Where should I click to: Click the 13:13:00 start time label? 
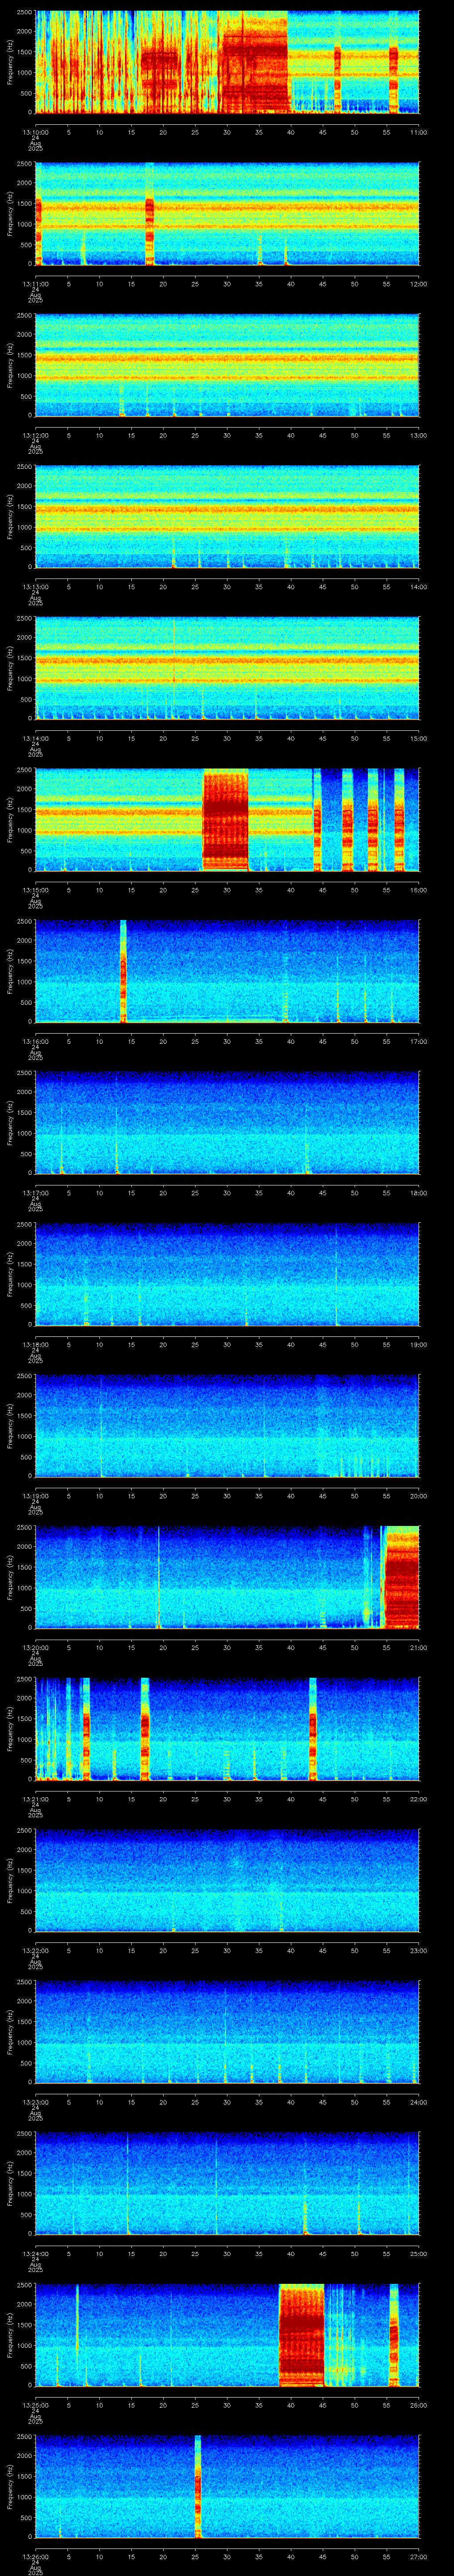[x=35, y=587]
